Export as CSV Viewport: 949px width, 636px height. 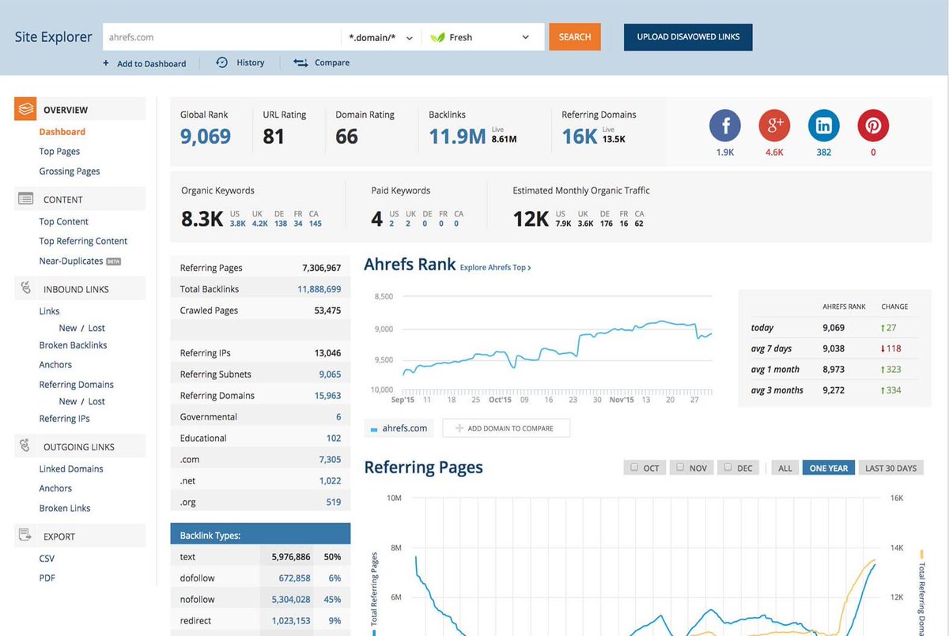47,559
